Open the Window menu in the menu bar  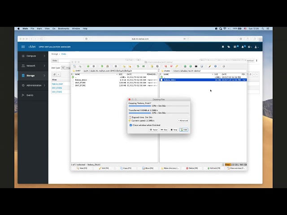pyautogui.click(x=76, y=29)
